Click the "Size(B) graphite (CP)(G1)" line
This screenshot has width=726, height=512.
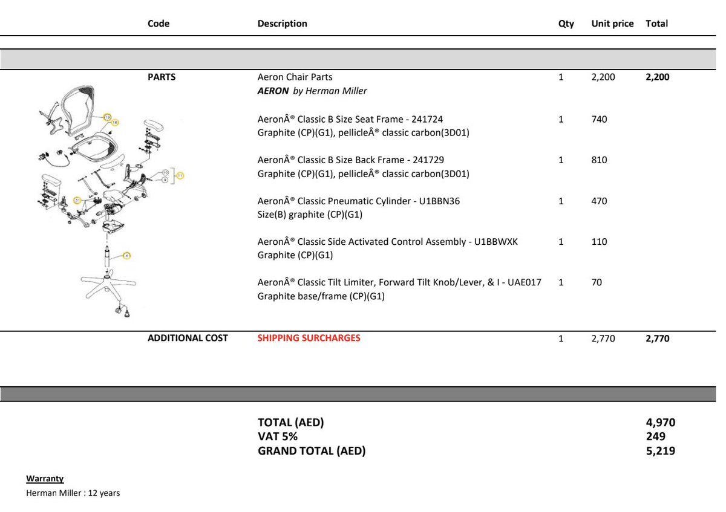[310, 215]
